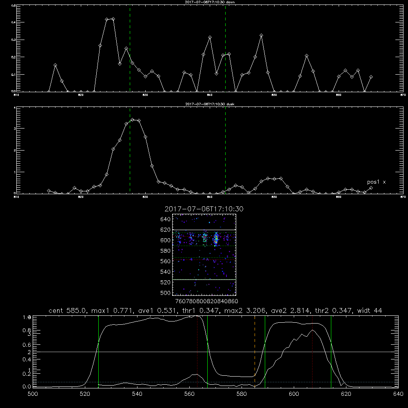Click the 'pos1 x' label in dusk plot
Viewport: 408px width, 408px height.
[376, 182]
